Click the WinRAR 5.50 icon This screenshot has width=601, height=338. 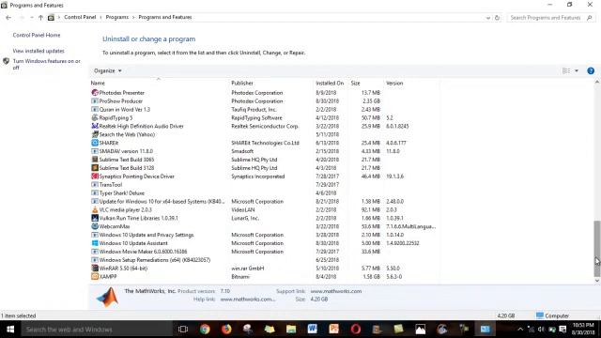[x=95, y=269]
